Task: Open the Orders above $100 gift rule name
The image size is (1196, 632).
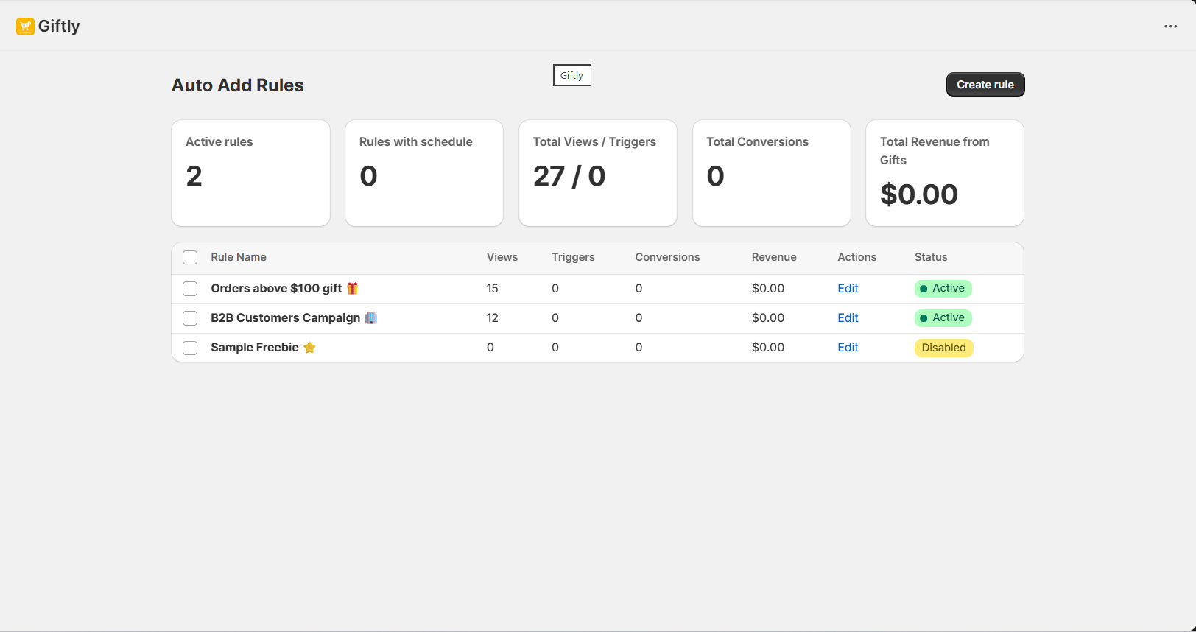Action: click(x=276, y=289)
